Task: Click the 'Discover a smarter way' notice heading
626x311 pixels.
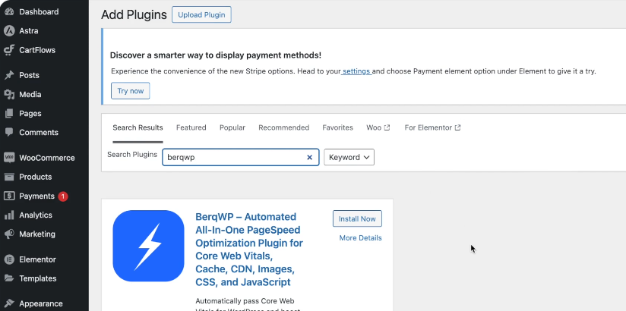Action: tap(216, 55)
